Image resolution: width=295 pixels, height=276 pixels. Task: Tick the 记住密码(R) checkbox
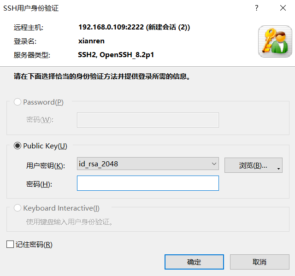click(10, 244)
